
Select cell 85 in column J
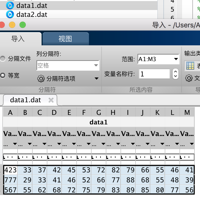[x=143, y=190]
